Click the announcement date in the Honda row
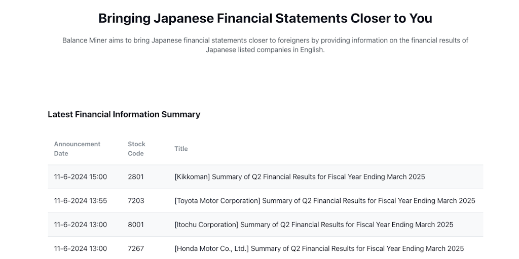 coord(81,248)
